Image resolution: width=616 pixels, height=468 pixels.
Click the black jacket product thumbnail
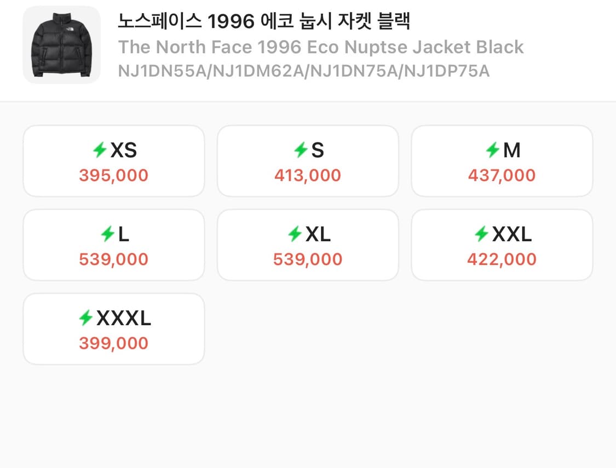point(61,45)
